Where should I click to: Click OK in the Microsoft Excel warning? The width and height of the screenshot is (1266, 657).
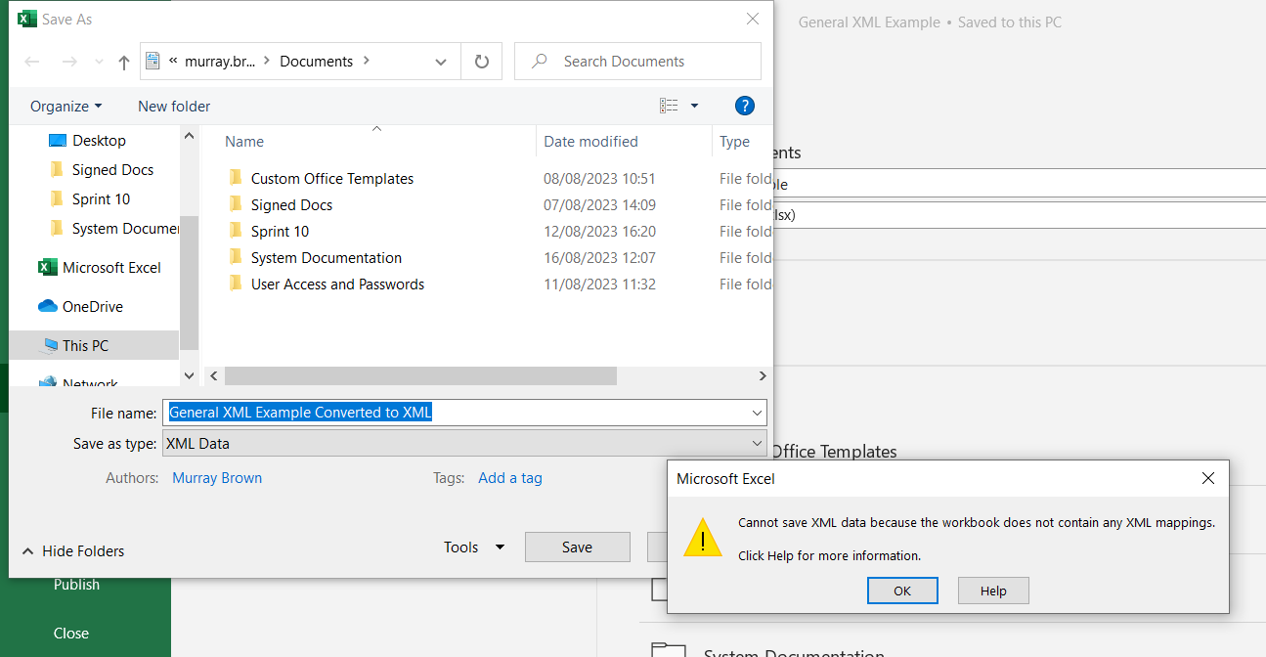901,591
